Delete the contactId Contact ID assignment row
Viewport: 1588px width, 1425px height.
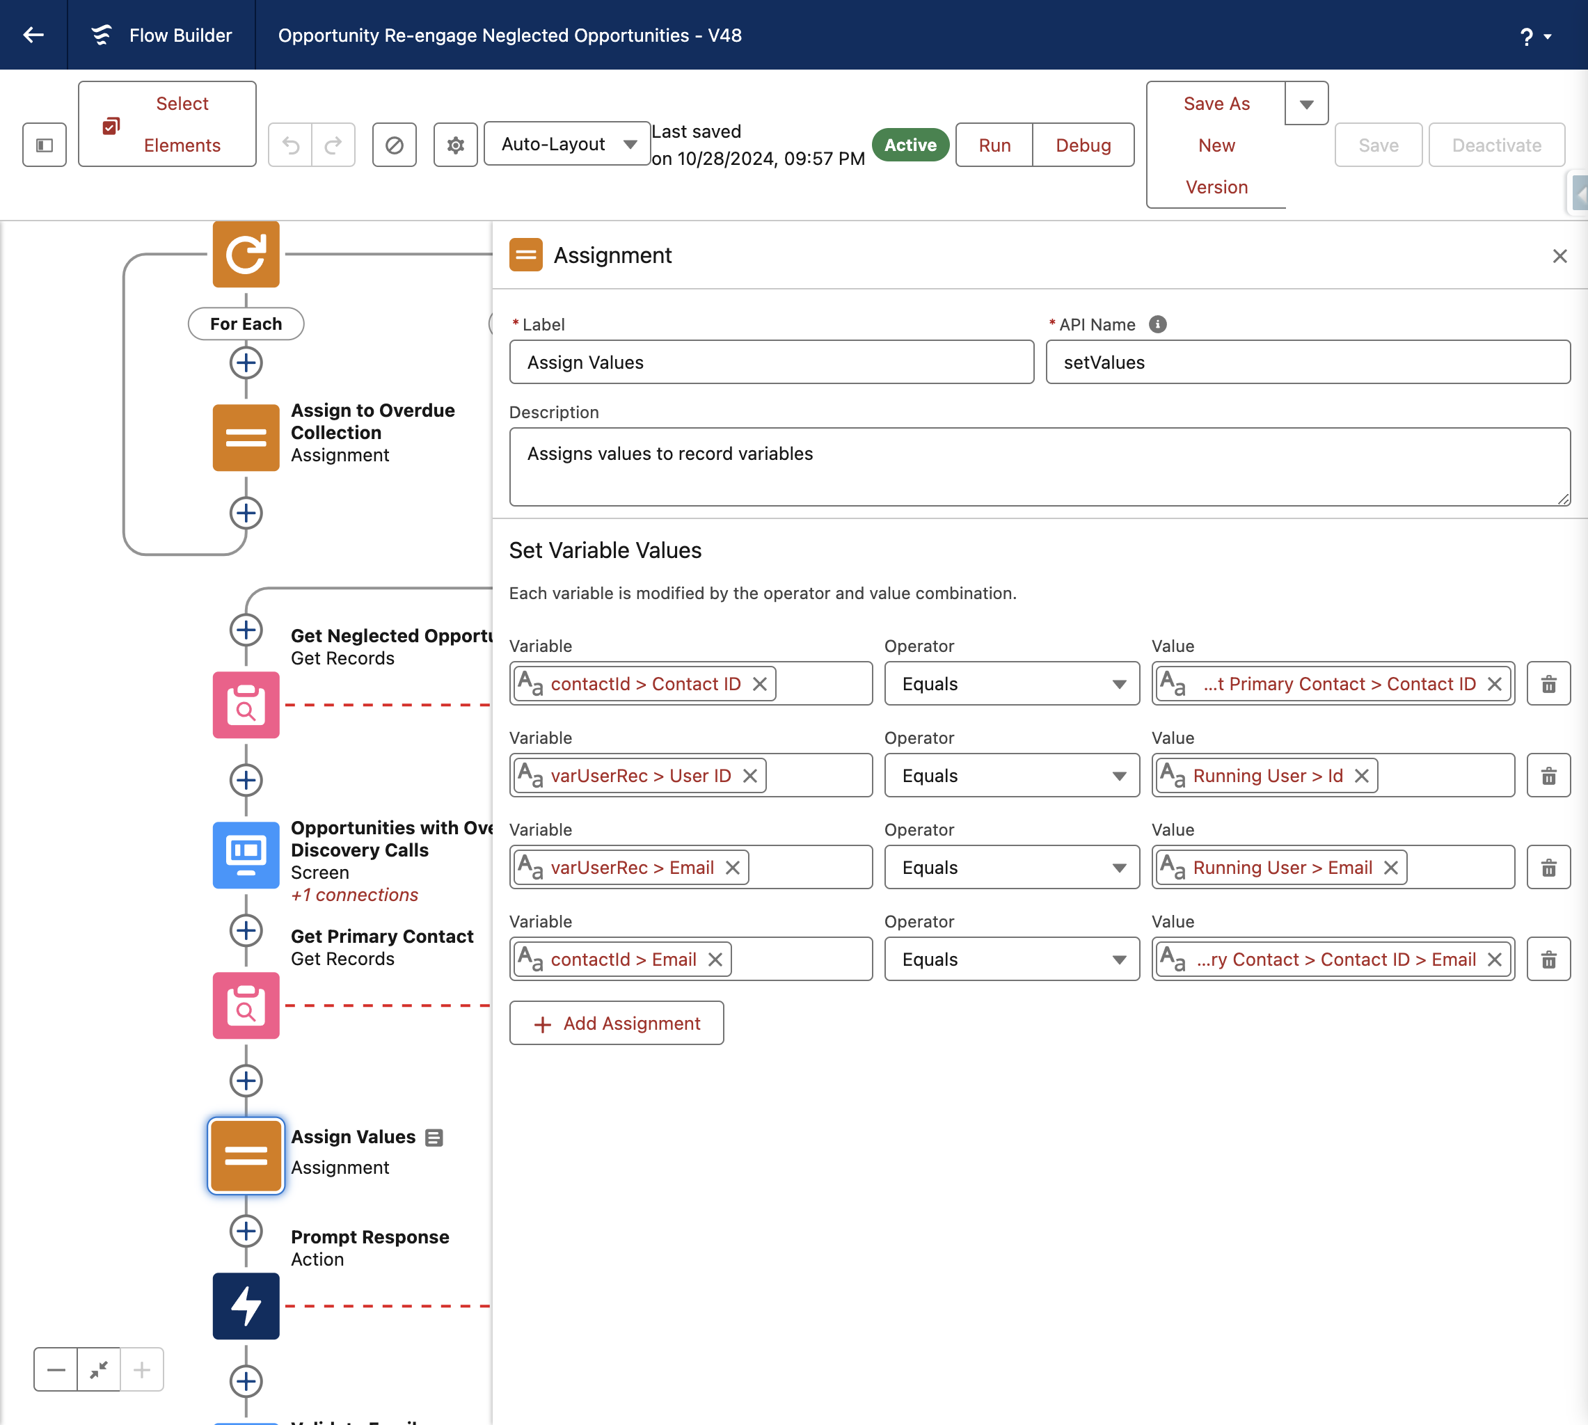click(1549, 683)
